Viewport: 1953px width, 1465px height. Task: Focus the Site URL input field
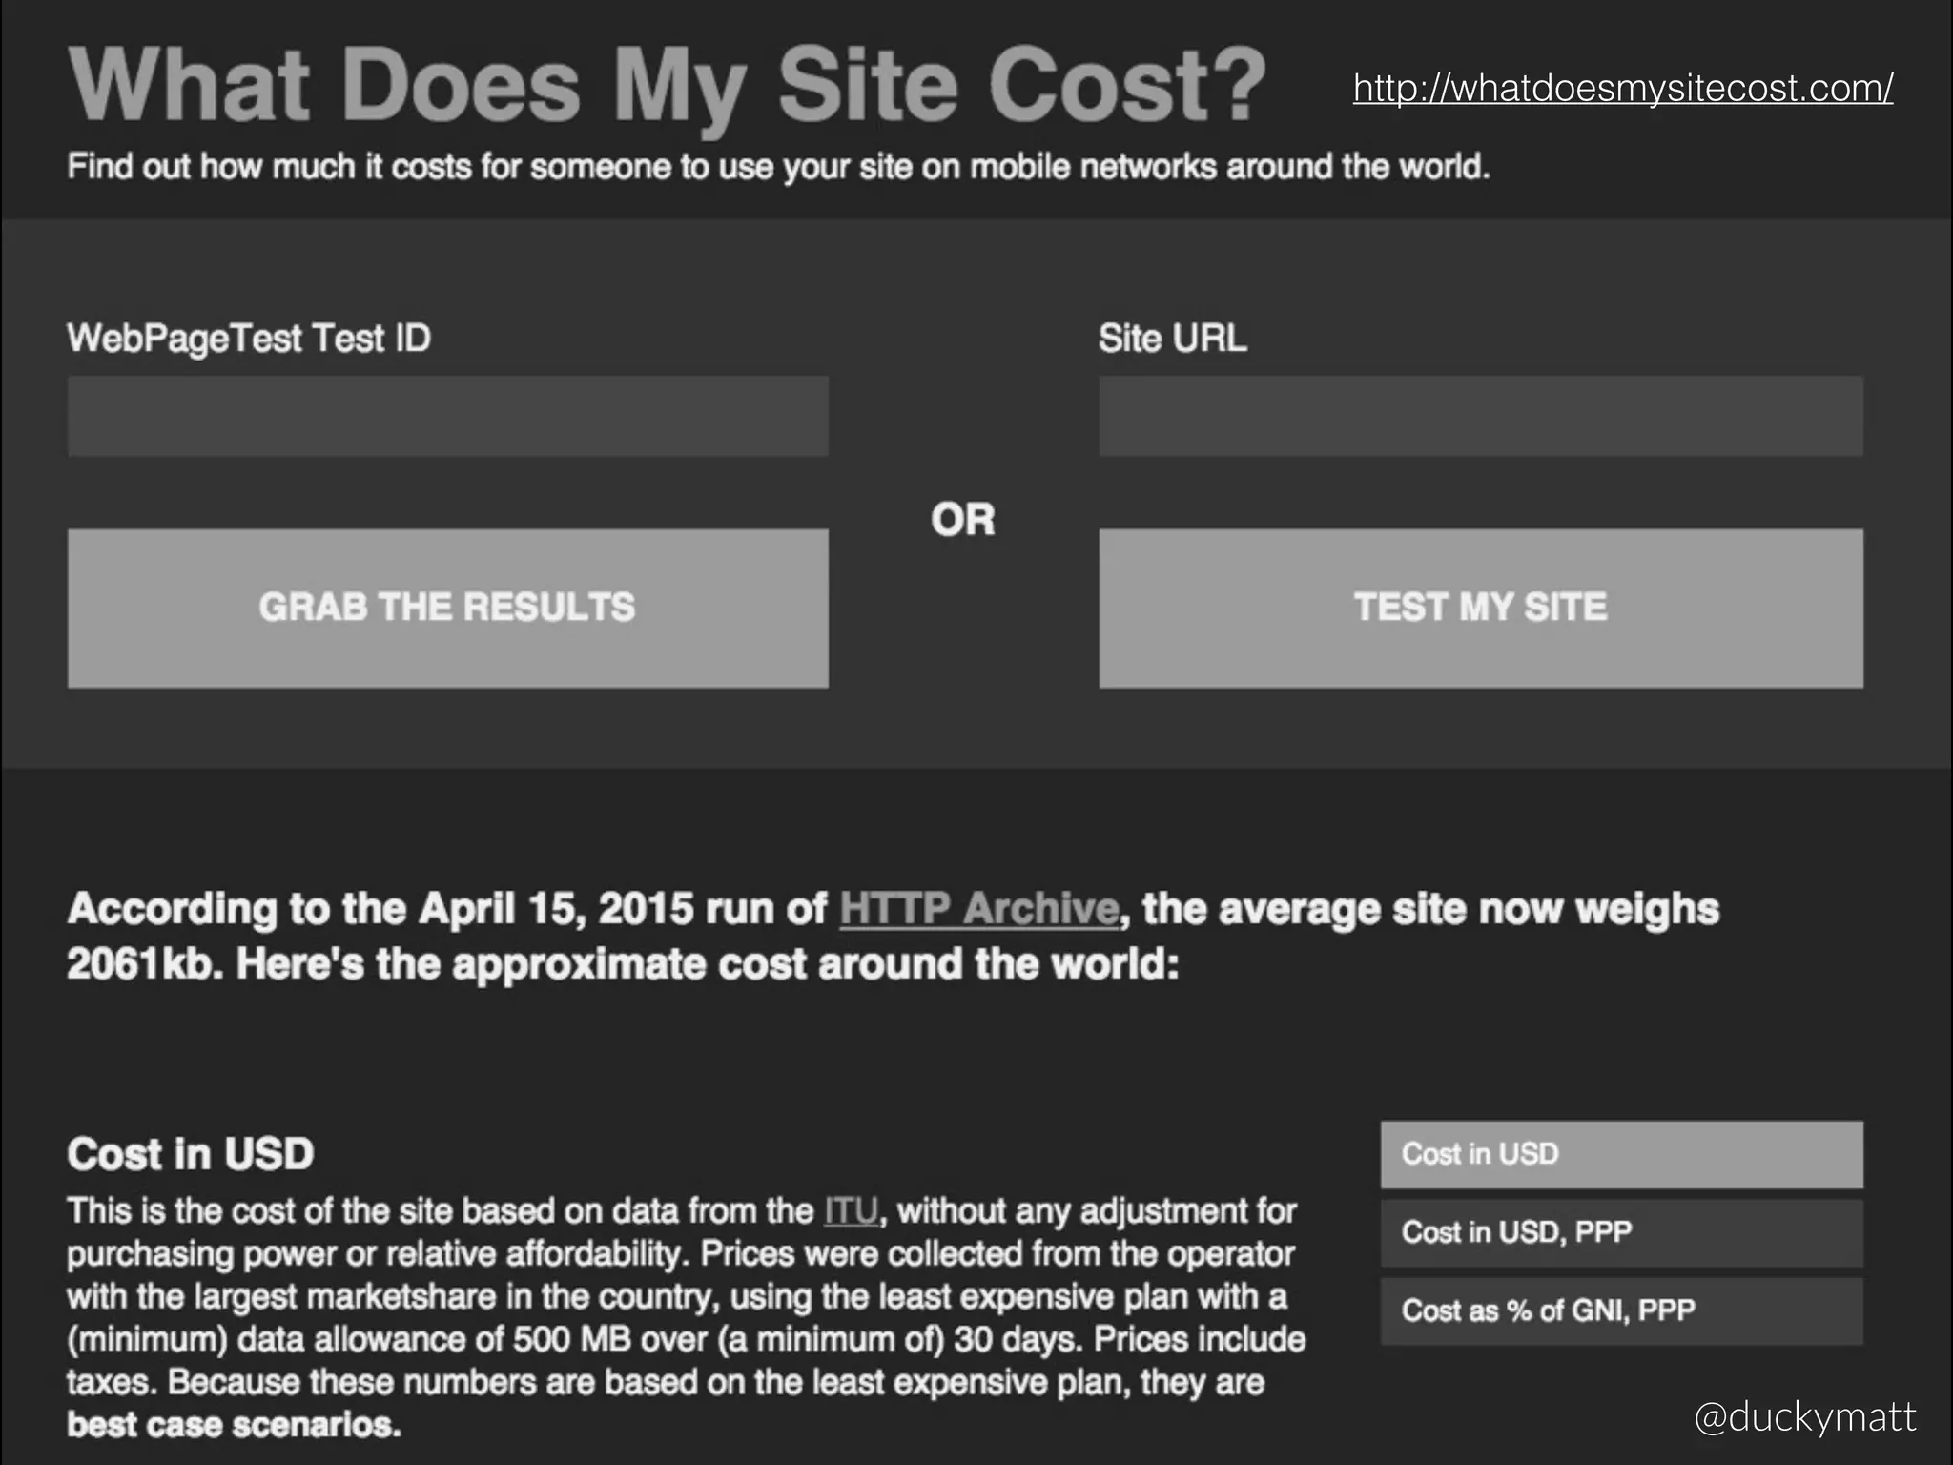click(x=1481, y=416)
